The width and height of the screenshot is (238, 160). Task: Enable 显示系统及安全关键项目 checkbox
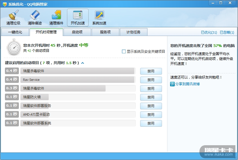click(124, 52)
